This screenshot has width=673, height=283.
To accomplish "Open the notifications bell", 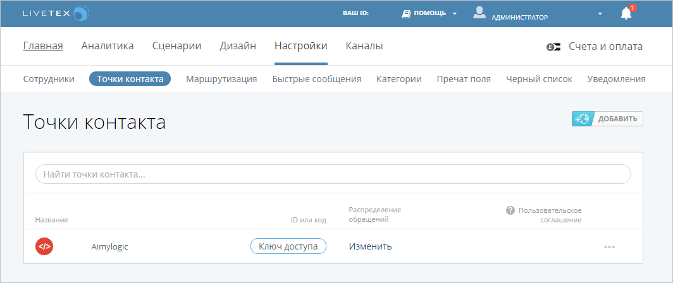I will coord(626,13).
